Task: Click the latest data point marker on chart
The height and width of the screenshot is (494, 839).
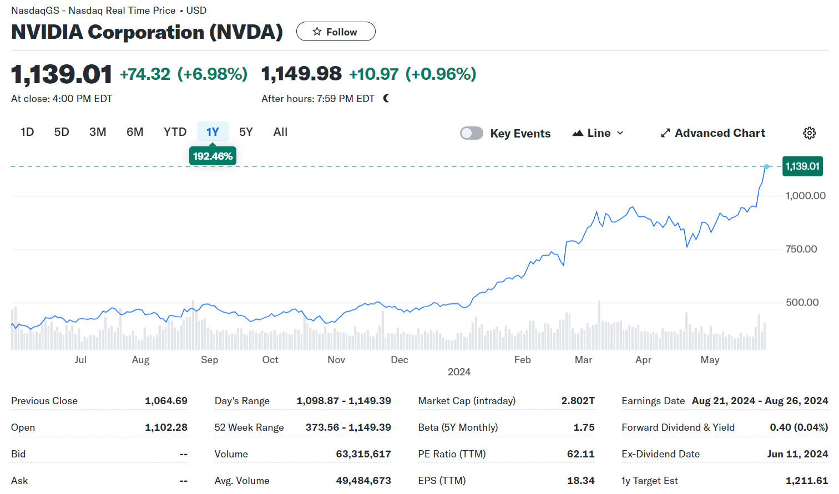Action: (x=767, y=166)
